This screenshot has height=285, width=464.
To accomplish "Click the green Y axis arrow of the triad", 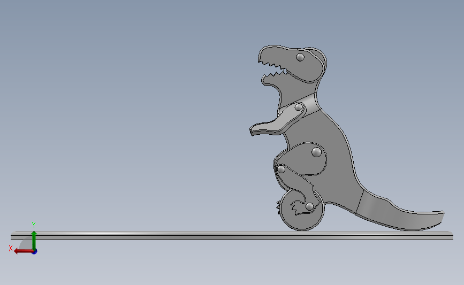I will tap(34, 240).
